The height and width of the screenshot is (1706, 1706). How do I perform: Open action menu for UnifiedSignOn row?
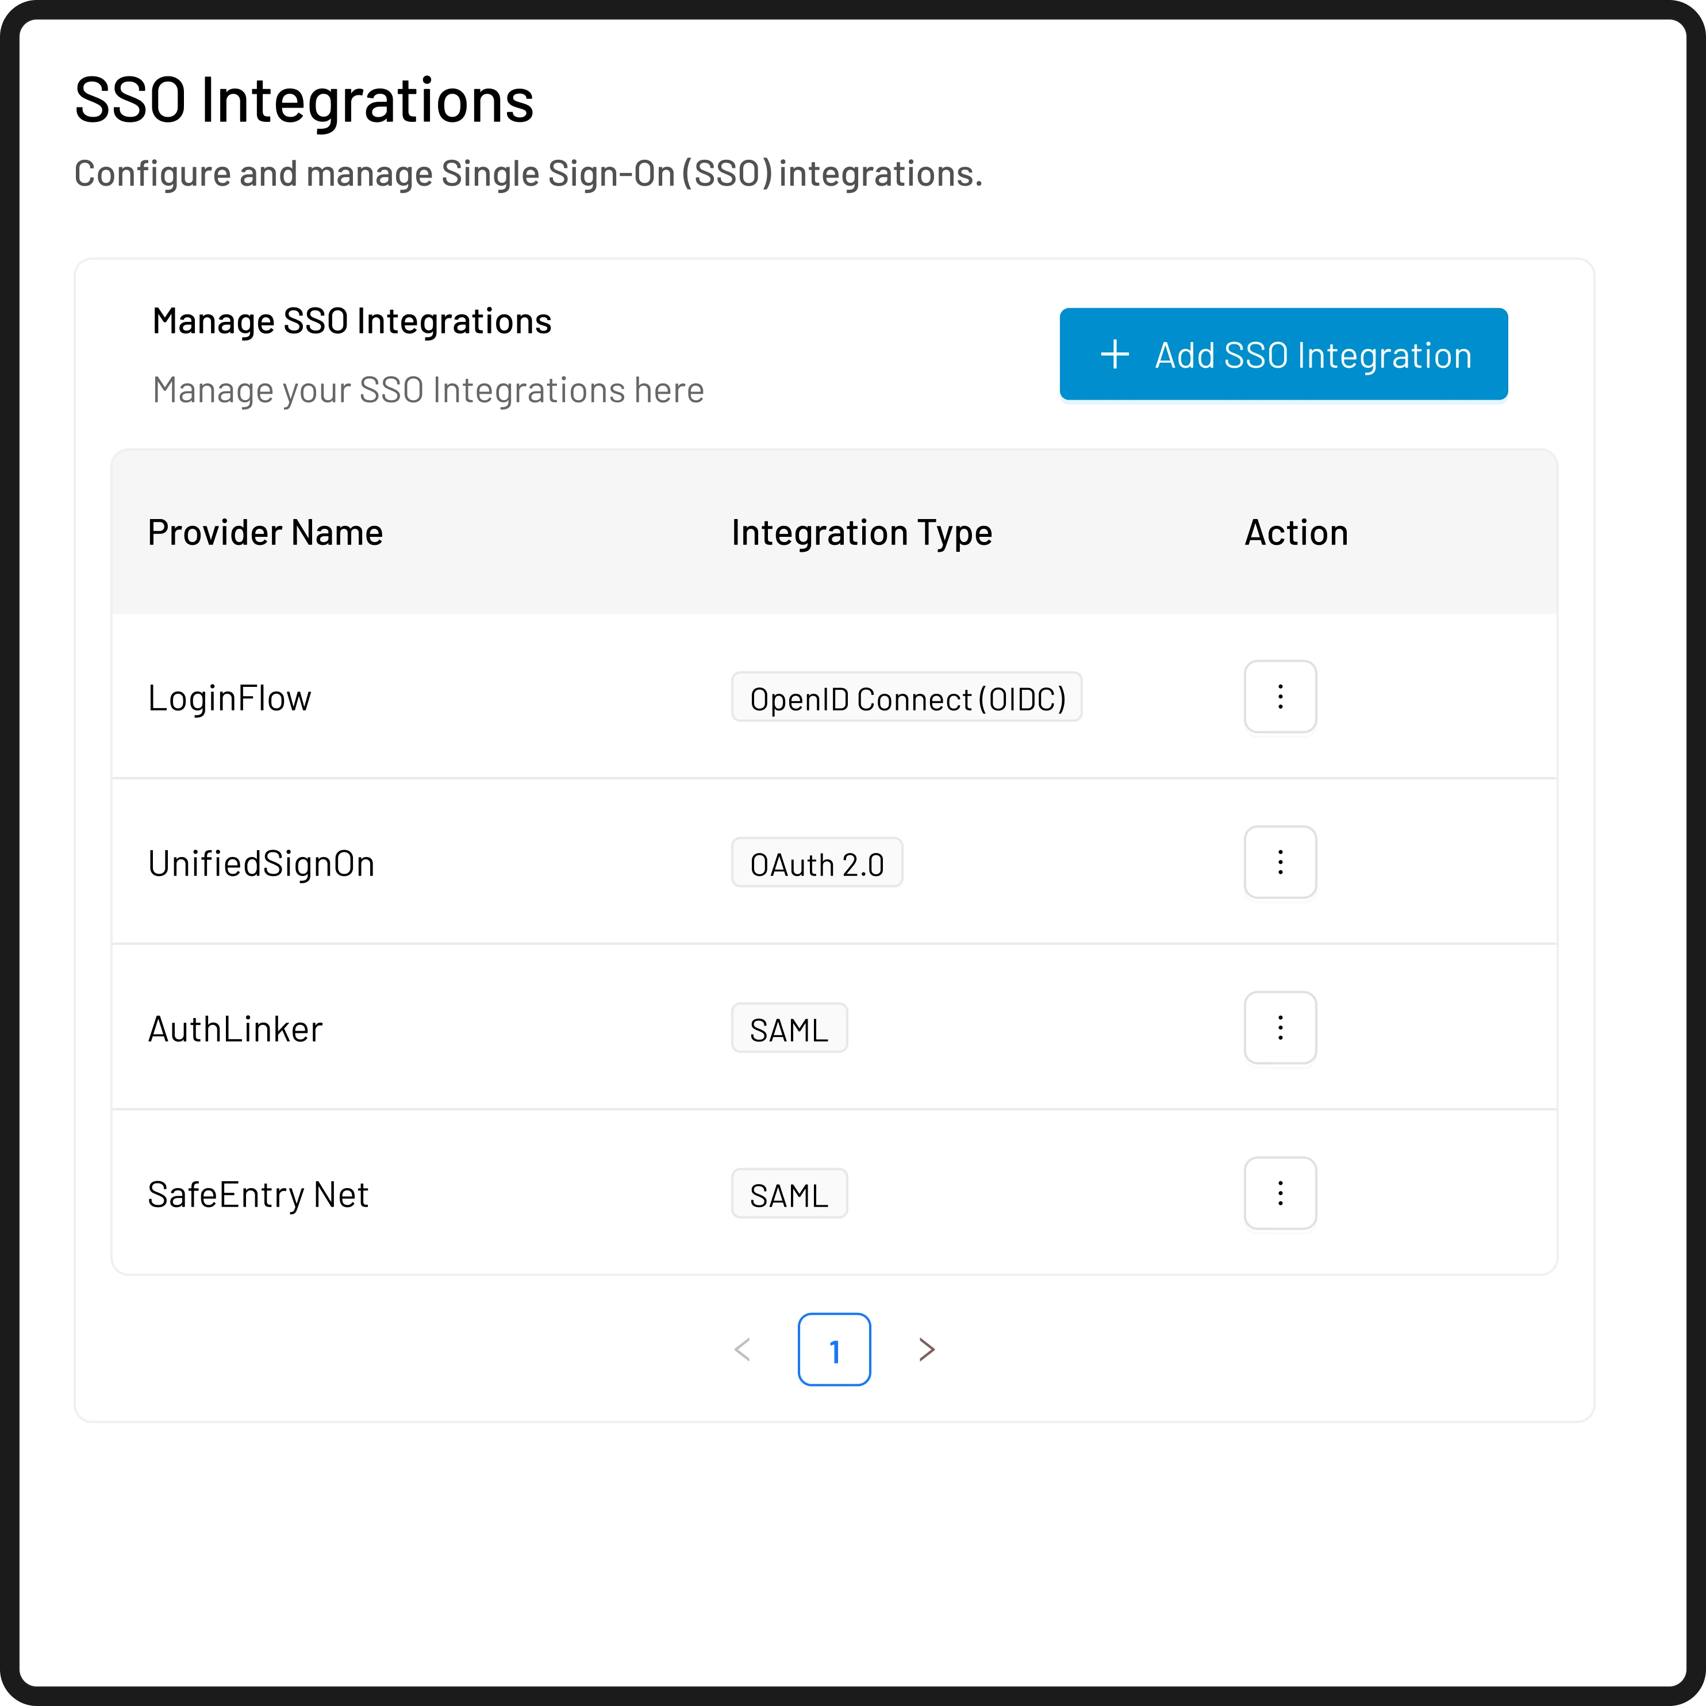(1280, 862)
